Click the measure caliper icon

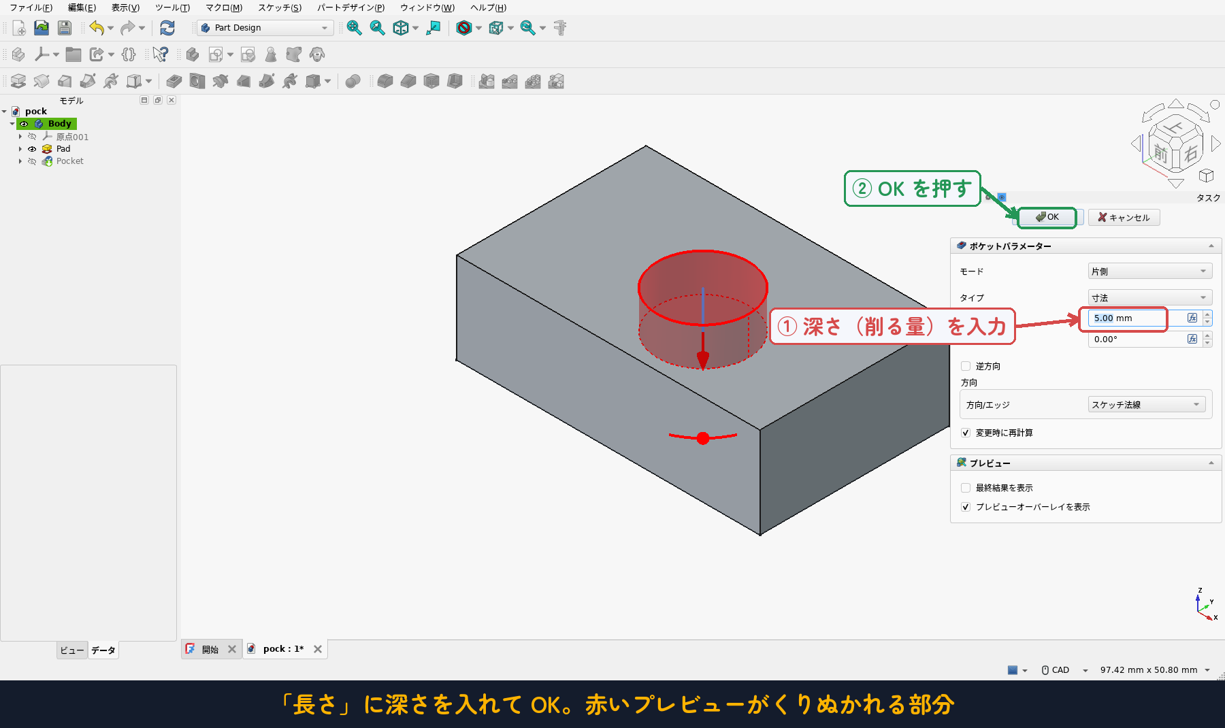pyautogui.click(x=560, y=28)
